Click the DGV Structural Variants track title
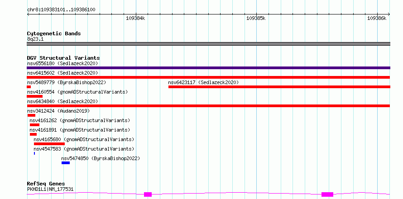This screenshot has height=199, width=403. pos(63,58)
